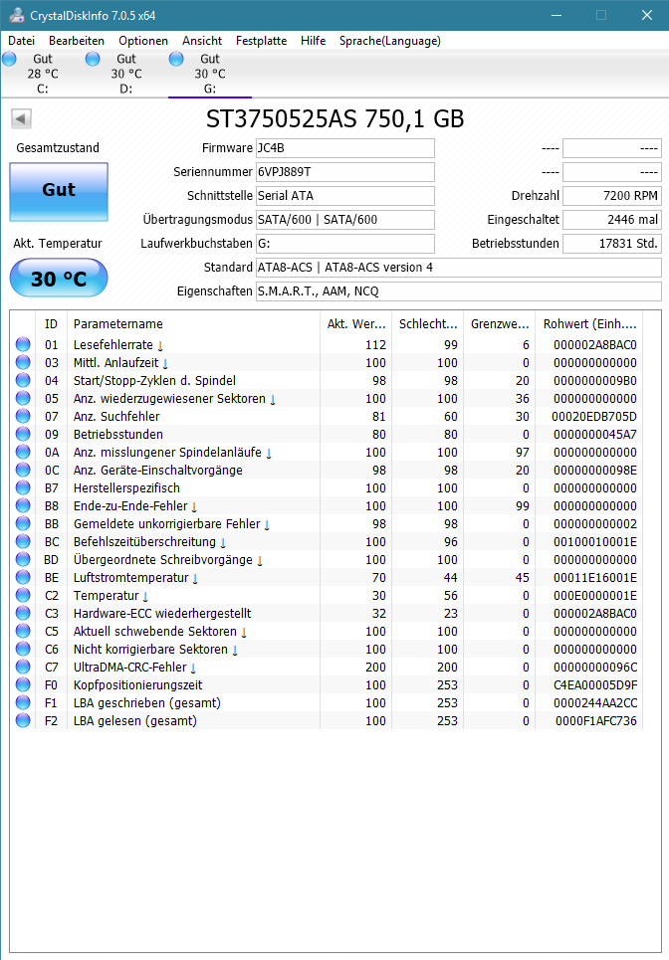Click the Rohwert (Einh.... column header
This screenshot has height=960, width=669.
[589, 324]
